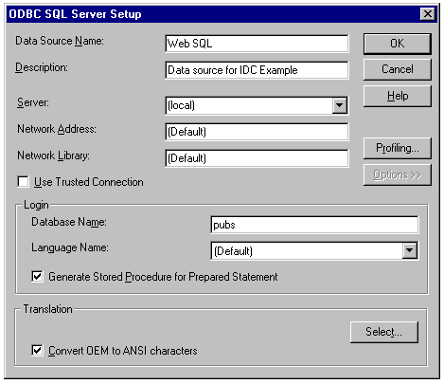Toggle Convert OEM to ANSI characters checkbox
The image size is (444, 384).
[x=37, y=351]
